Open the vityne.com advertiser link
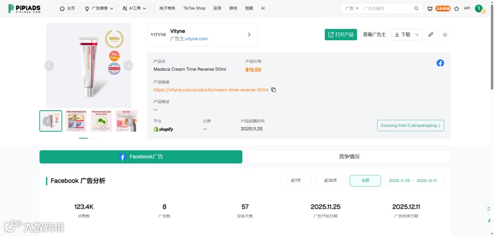The height and width of the screenshot is (236, 494). [196, 39]
